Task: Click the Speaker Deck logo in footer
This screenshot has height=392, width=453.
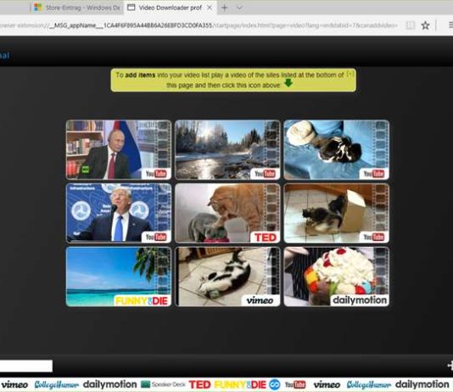Action: tap(163, 384)
